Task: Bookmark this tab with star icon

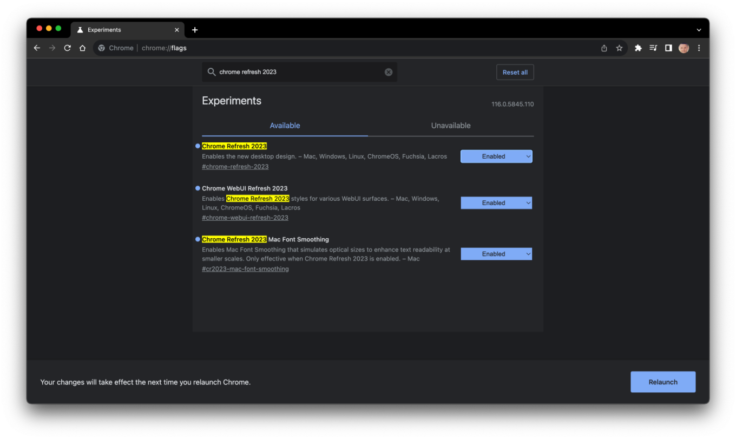Action: 619,48
